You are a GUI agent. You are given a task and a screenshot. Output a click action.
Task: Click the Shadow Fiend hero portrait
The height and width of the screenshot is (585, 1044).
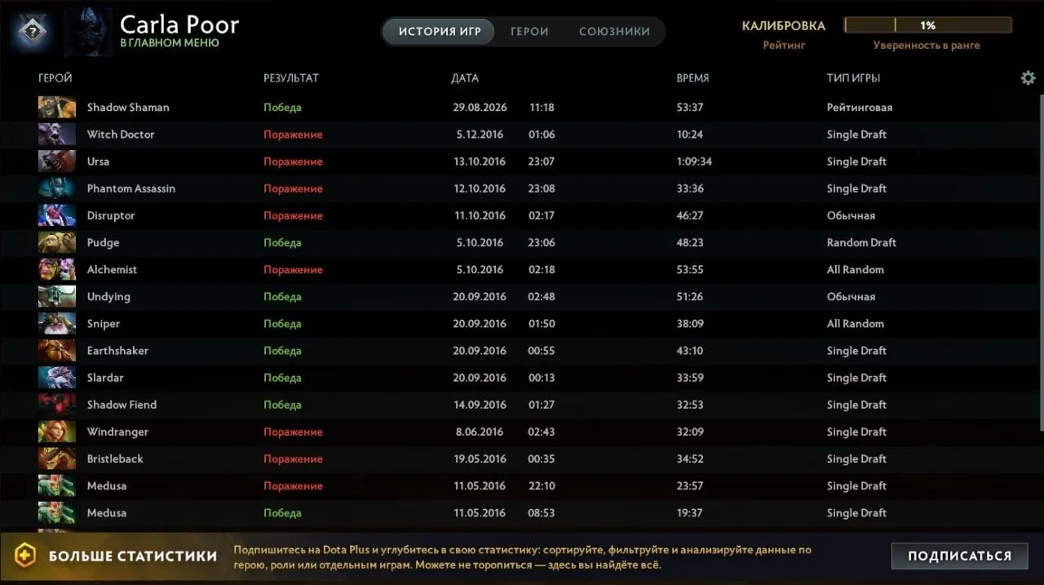click(57, 405)
